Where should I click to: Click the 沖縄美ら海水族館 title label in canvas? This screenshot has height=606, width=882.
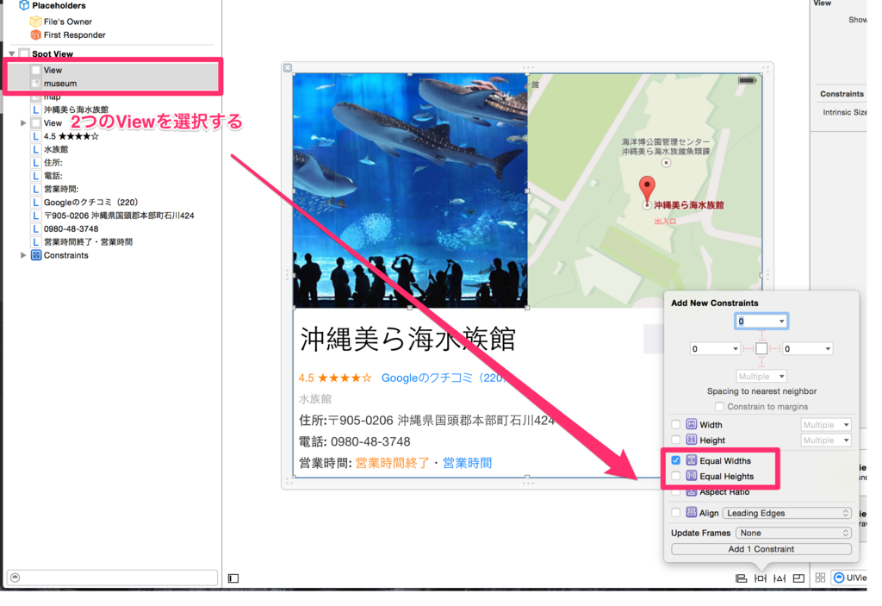tap(407, 339)
